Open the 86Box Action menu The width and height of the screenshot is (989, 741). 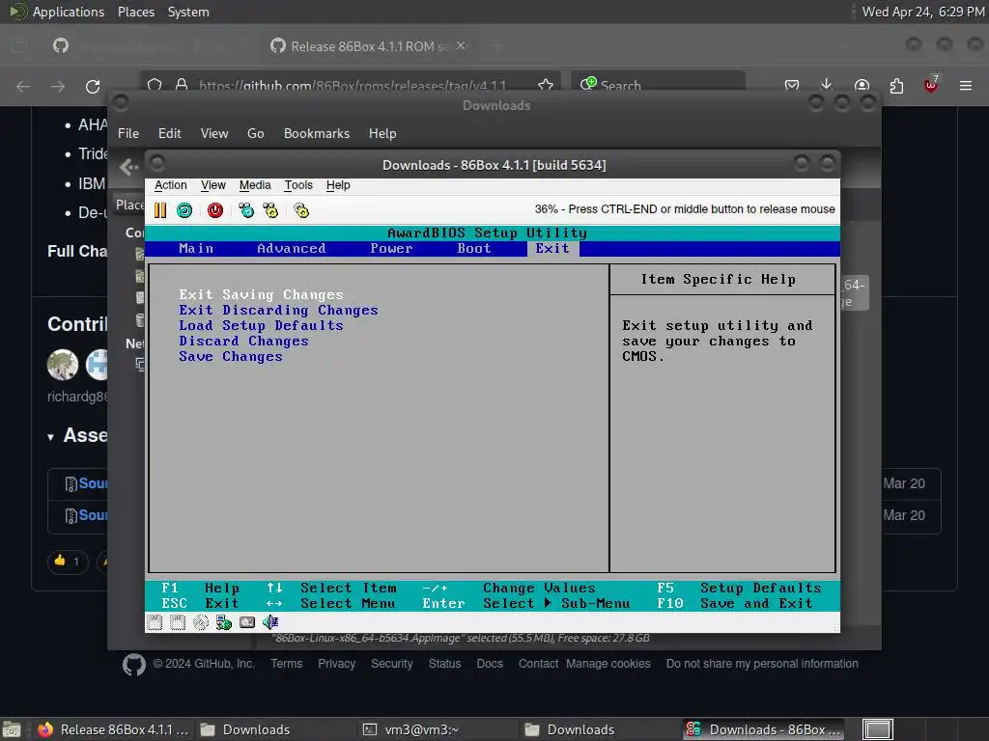[170, 185]
